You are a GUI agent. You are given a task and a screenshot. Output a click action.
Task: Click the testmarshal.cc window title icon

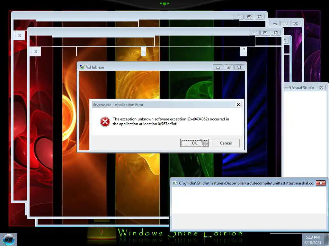pyautogui.click(x=174, y=183)
